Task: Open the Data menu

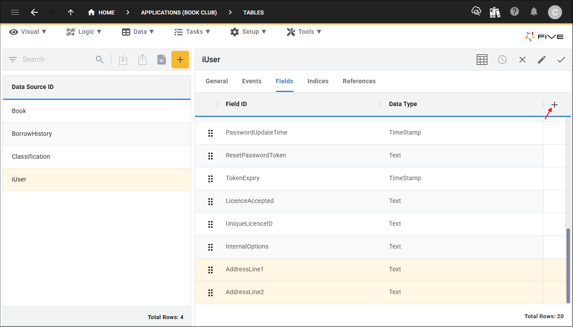Action: click(138, 32)
